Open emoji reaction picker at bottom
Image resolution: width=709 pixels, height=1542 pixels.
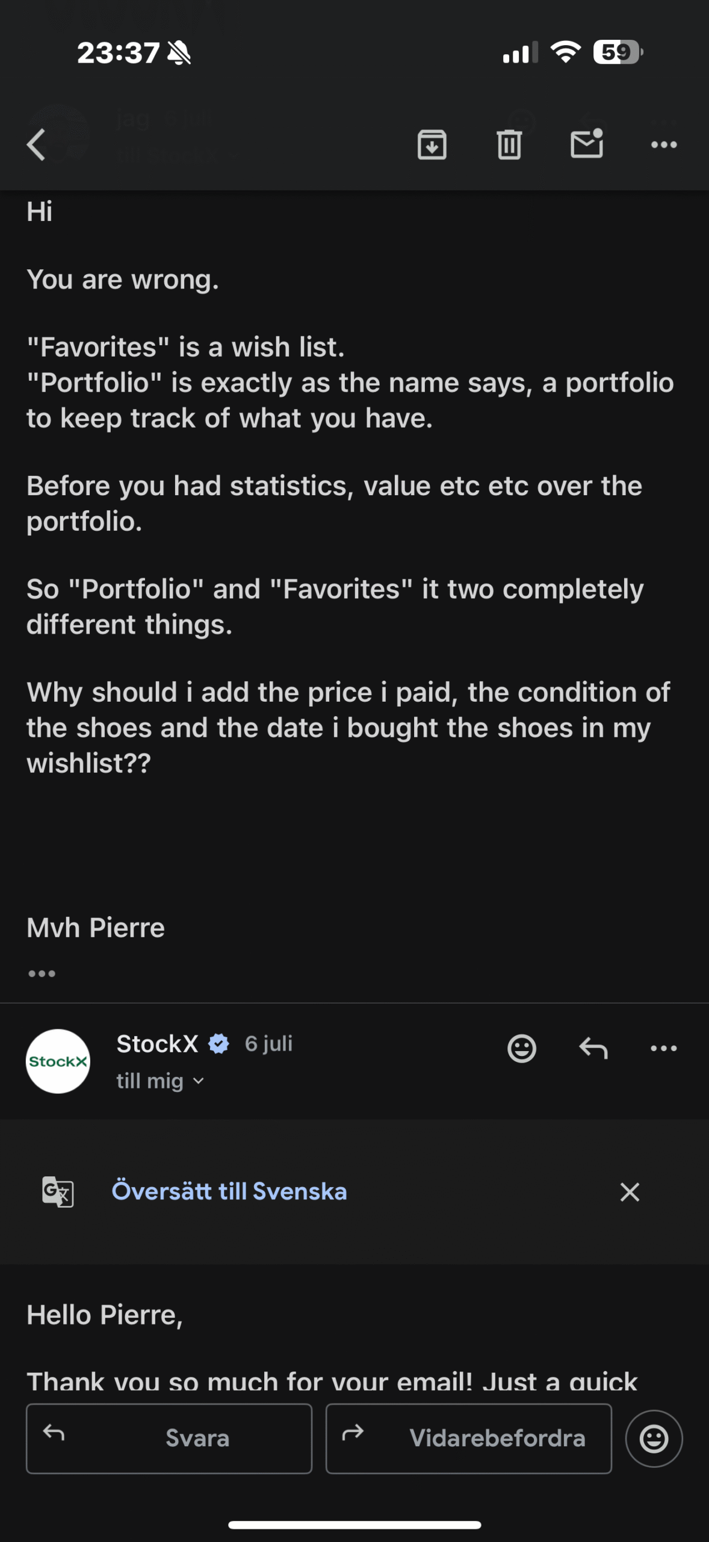coord(654,1438)
